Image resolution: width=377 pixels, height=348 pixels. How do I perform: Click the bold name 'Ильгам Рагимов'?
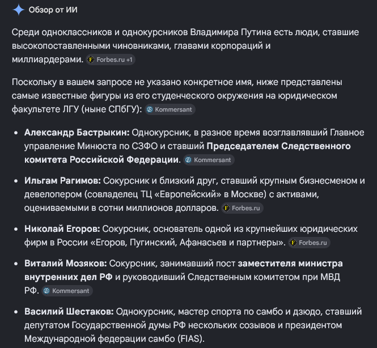pos(62,181)
